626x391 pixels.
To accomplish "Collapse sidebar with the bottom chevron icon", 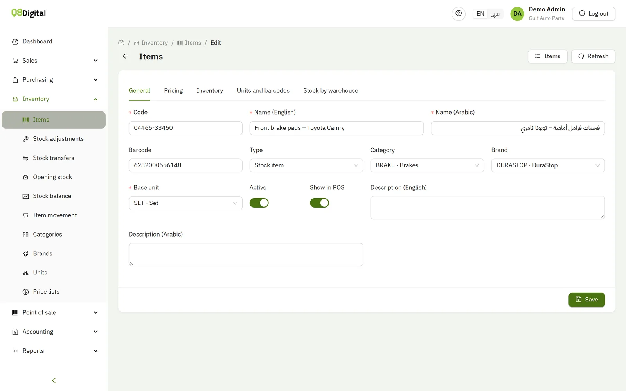I will tap(54, 380).
